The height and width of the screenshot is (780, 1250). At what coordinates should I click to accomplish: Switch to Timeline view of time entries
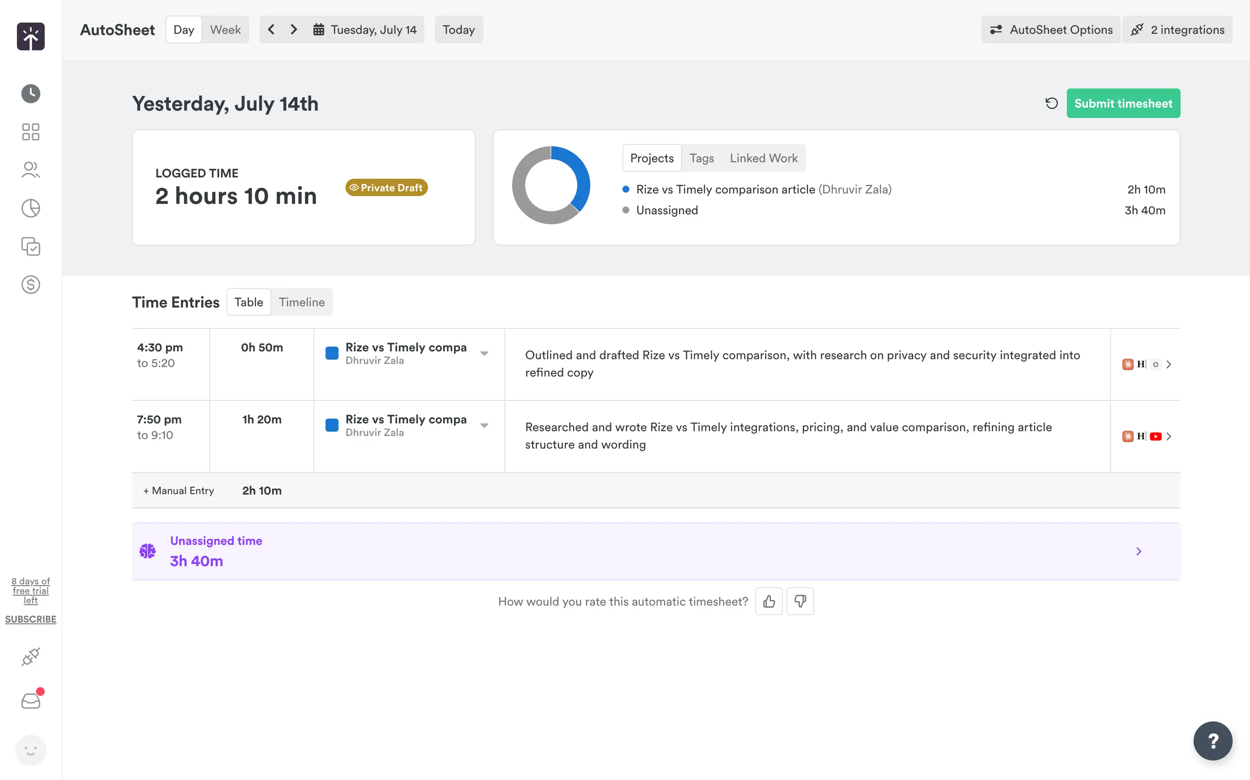(302, 302)
